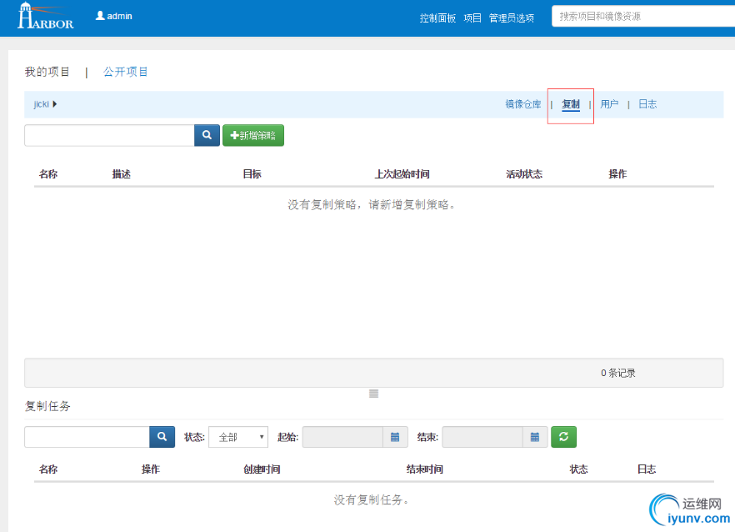Click the 0 条记录 record count text
735x532 pixels.
(x=617, y=373)
